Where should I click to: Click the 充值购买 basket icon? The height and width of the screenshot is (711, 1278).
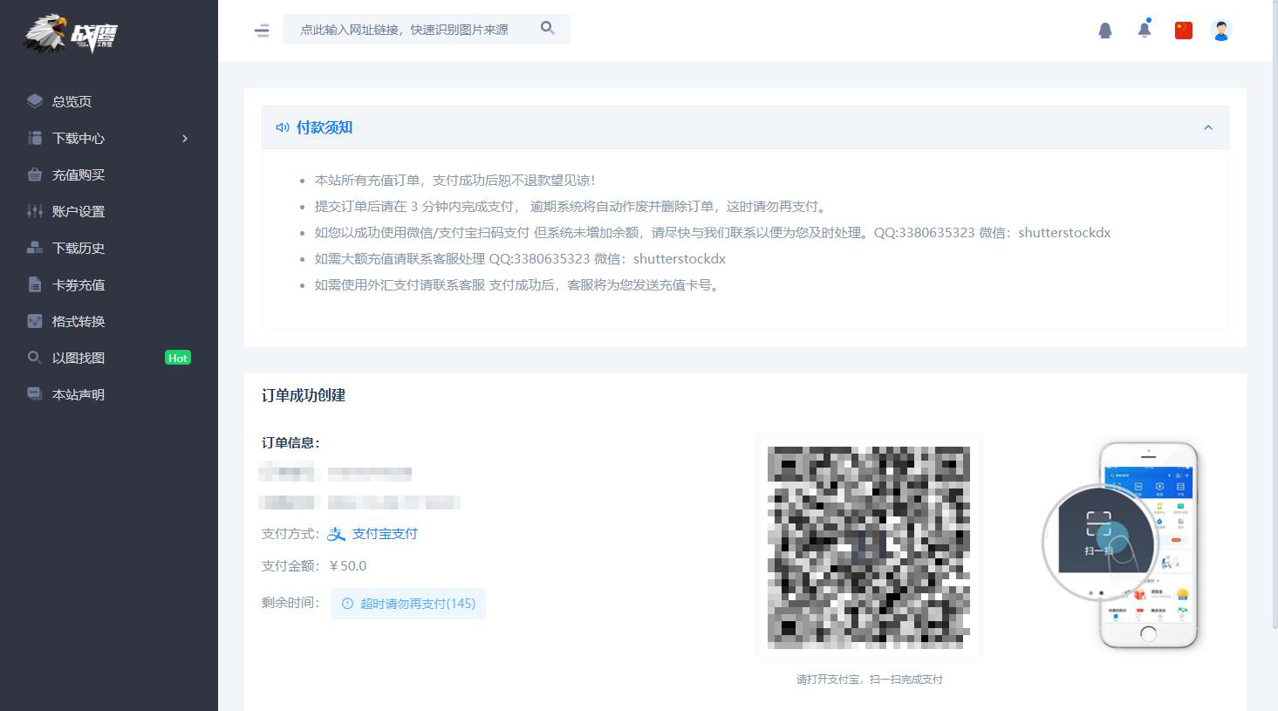pyautogui.click(x=35, y=174)
